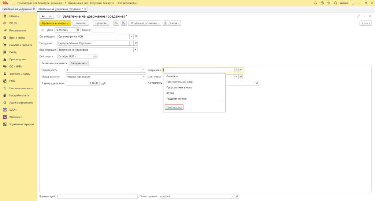
Task: Open the history clock icon
Action: pyautogui.click(x=322, y=3)
